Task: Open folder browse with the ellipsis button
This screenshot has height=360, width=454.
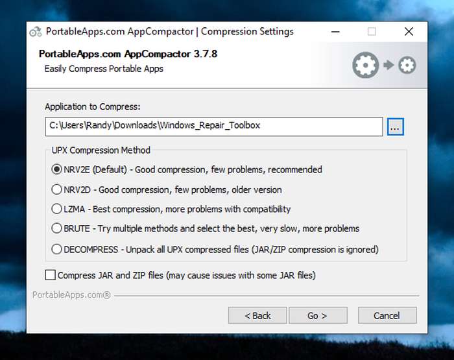Action: (x=395, y=126)
